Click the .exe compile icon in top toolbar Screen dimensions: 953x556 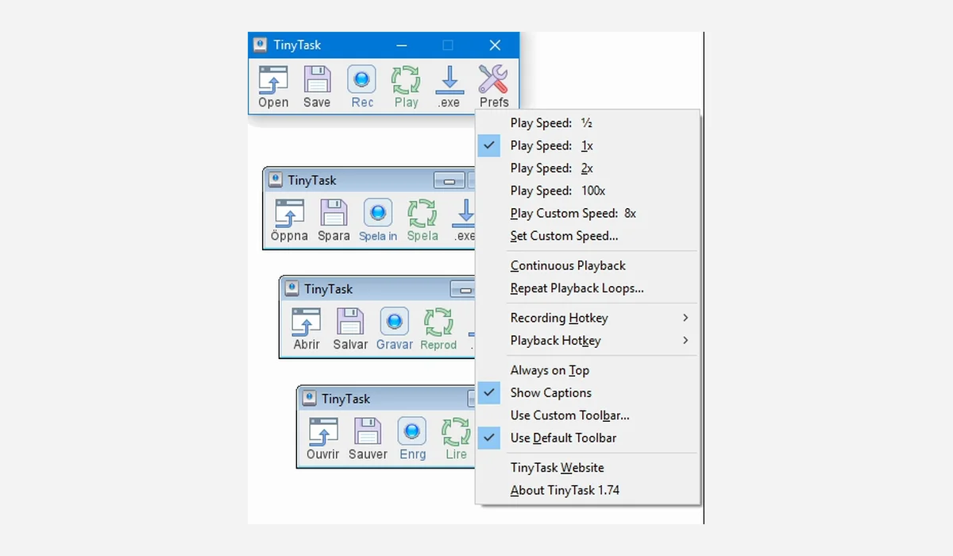click(449, 79)
